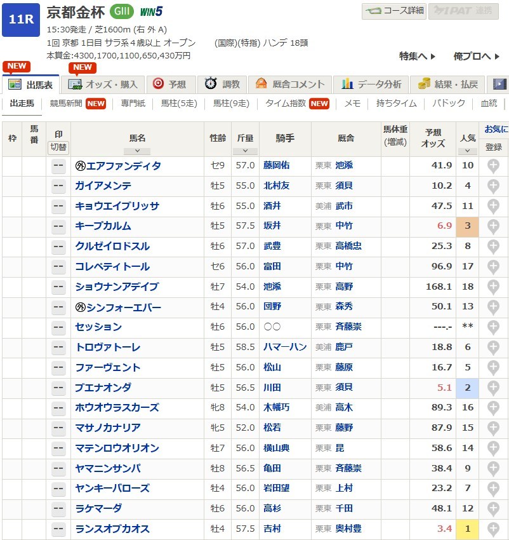Open the mark dropdown for コレペティトール
The image size is (509, 540).
tap(58, 267)
